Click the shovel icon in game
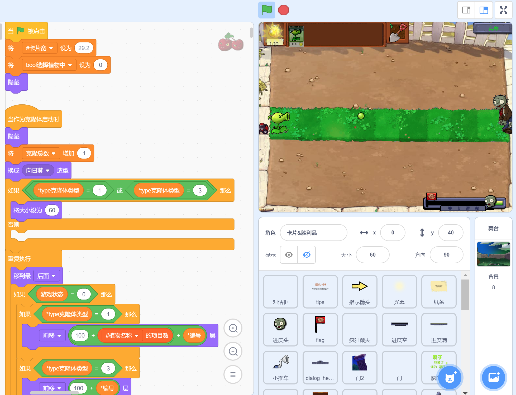This screenshot has width=516, height=395. (398, 33)
